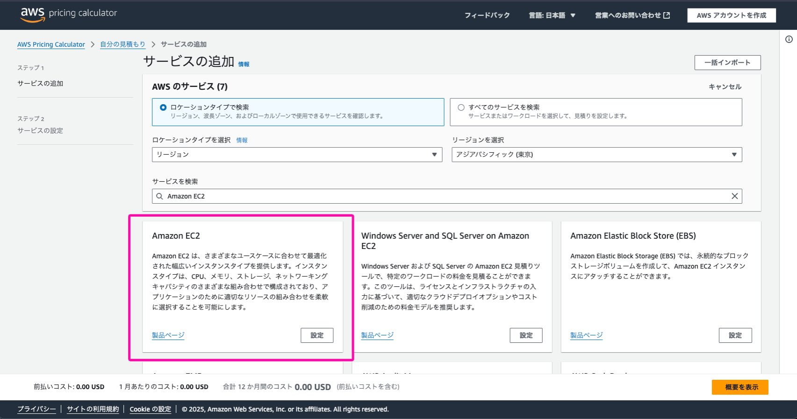
Task: Click the search magnifier icon in service field
Action: [159, 196]
